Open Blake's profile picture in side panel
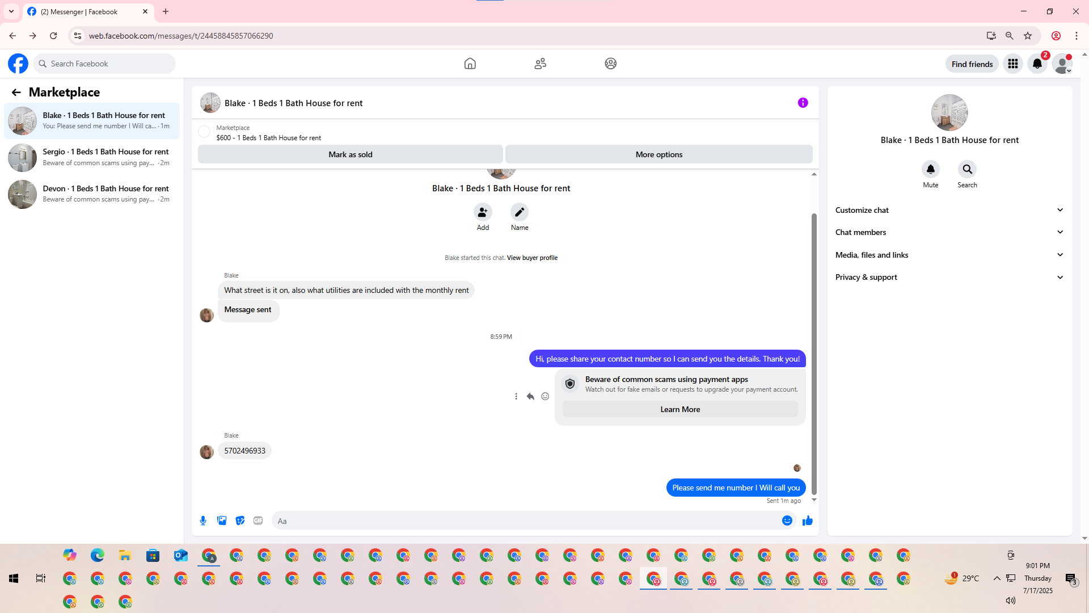Viewport: 1089px width, 613px height. point(949,112)
